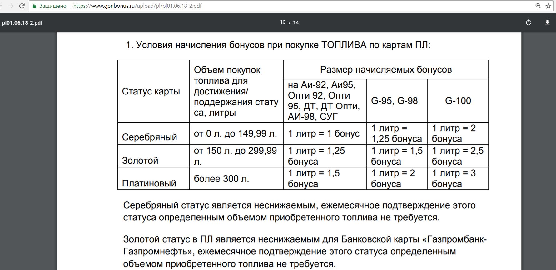556x270 pixels.
Task: Reload the page with the browser refresh icon
Action: [x=22, y=6]
